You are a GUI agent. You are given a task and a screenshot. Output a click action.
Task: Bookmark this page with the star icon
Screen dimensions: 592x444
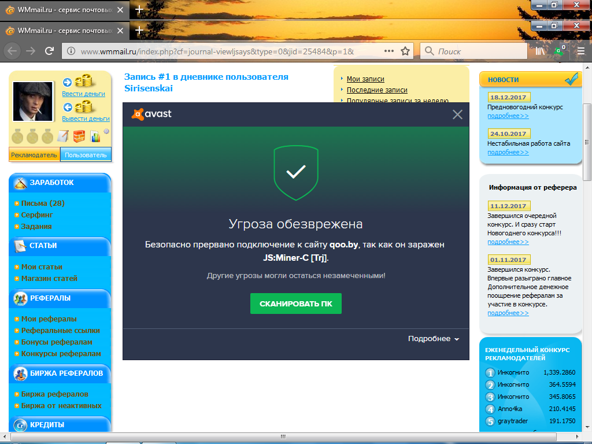coord(405,51)
